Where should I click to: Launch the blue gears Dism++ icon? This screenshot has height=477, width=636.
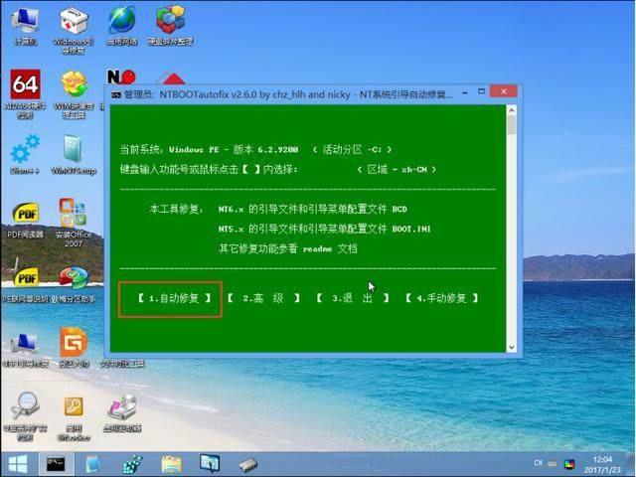pos(25,154)
